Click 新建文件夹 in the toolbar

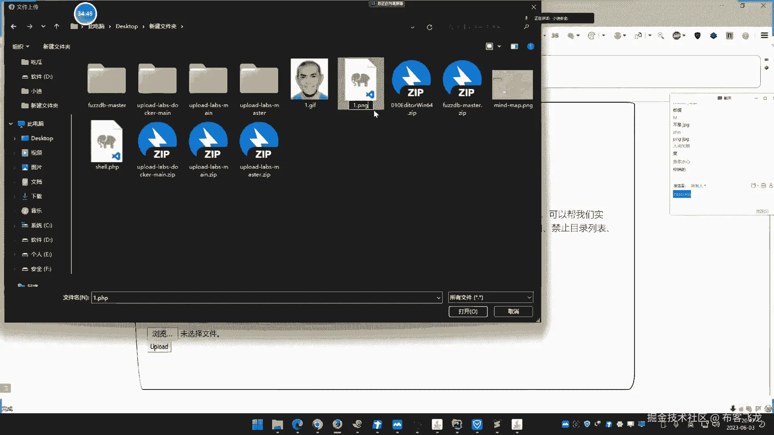click(x=56, y=47)
